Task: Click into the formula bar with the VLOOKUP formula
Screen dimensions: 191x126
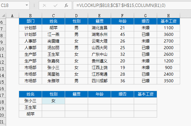Action: [x=130, y=5]
